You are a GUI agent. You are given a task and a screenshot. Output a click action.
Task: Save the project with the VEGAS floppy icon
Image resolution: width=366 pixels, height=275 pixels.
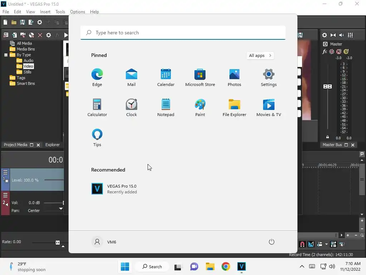pos(23,22)
